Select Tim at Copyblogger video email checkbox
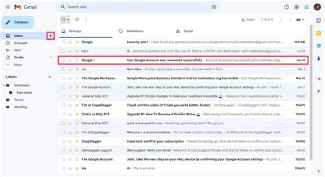This screenshot has width=325, height=177. (64, 105)
